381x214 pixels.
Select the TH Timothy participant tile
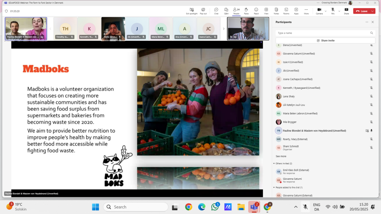pos(65,29)
